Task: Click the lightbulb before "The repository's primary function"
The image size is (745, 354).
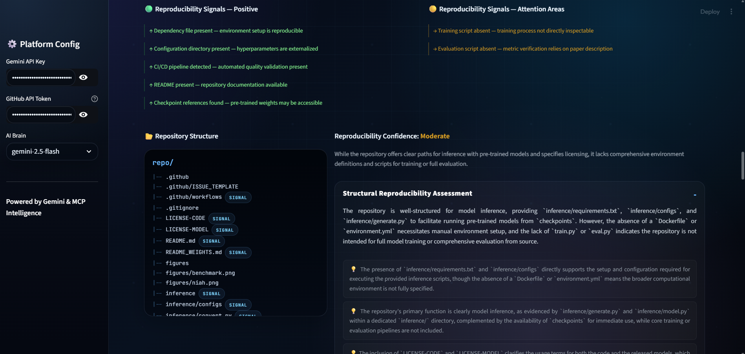Action: click(353, 311)
